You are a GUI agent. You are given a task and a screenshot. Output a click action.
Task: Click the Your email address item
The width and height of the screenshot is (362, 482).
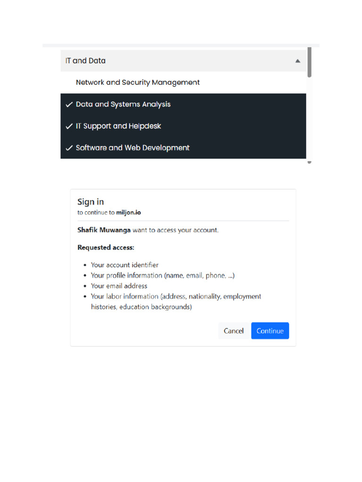119,286
